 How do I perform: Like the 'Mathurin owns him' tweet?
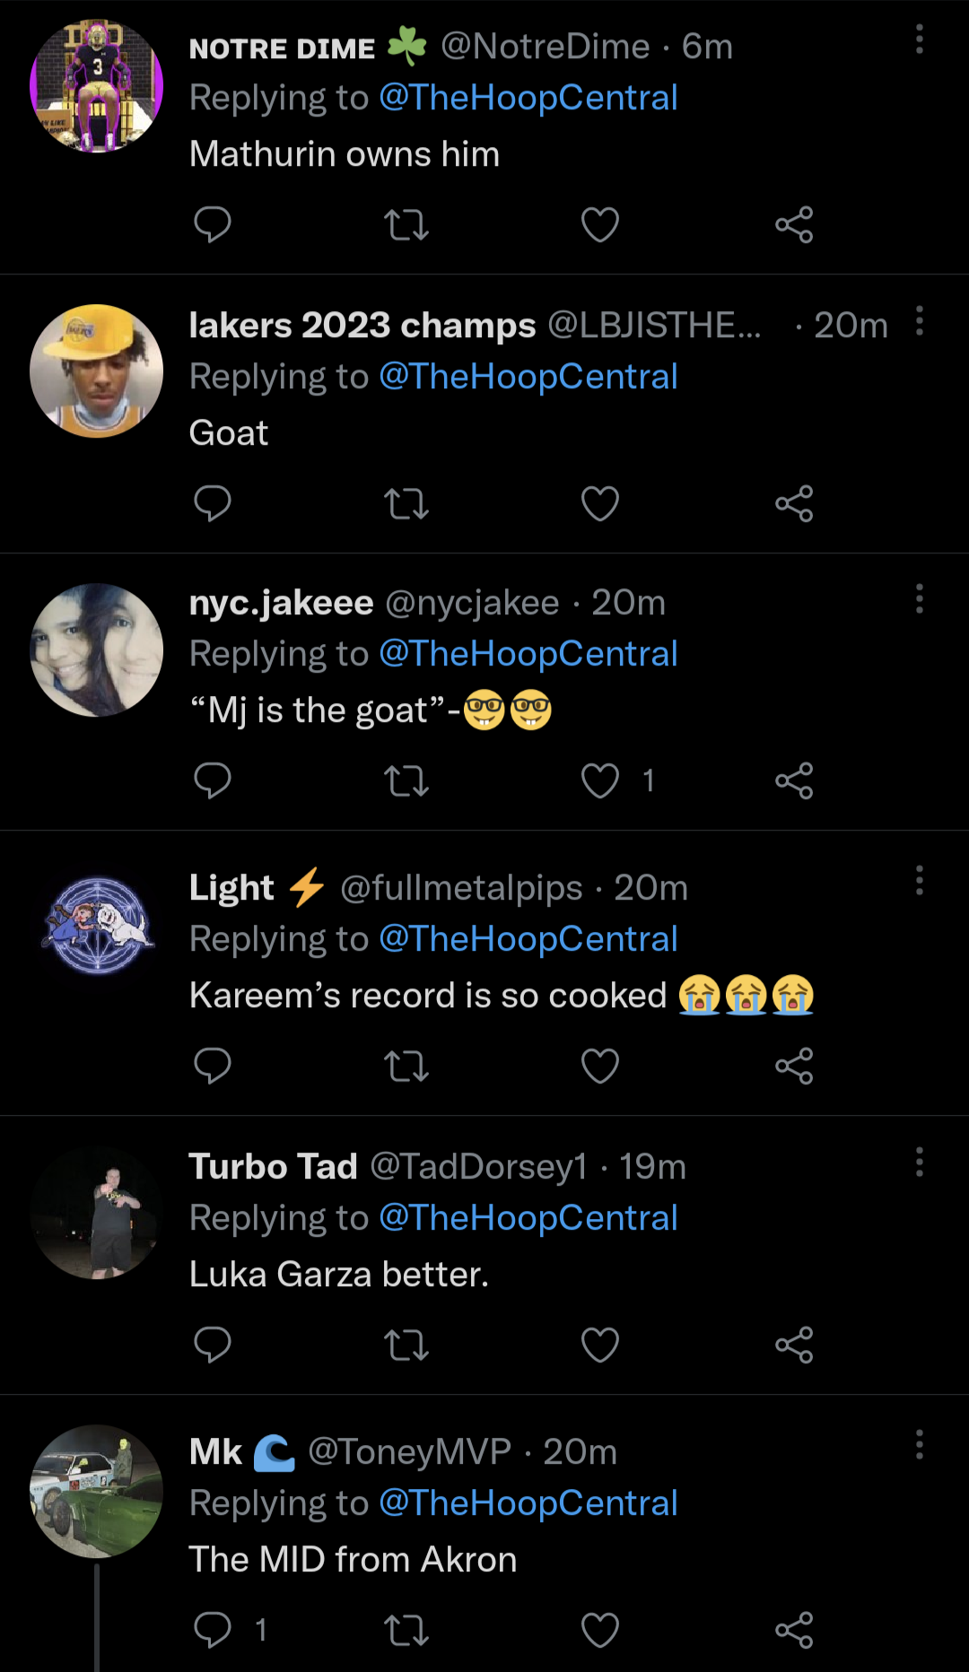pos(600,224)
